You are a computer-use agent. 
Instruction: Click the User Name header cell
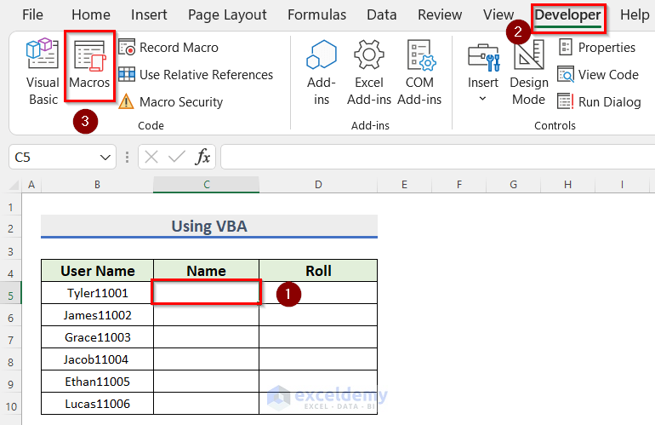pyautogui.click(x=97, y=271)
